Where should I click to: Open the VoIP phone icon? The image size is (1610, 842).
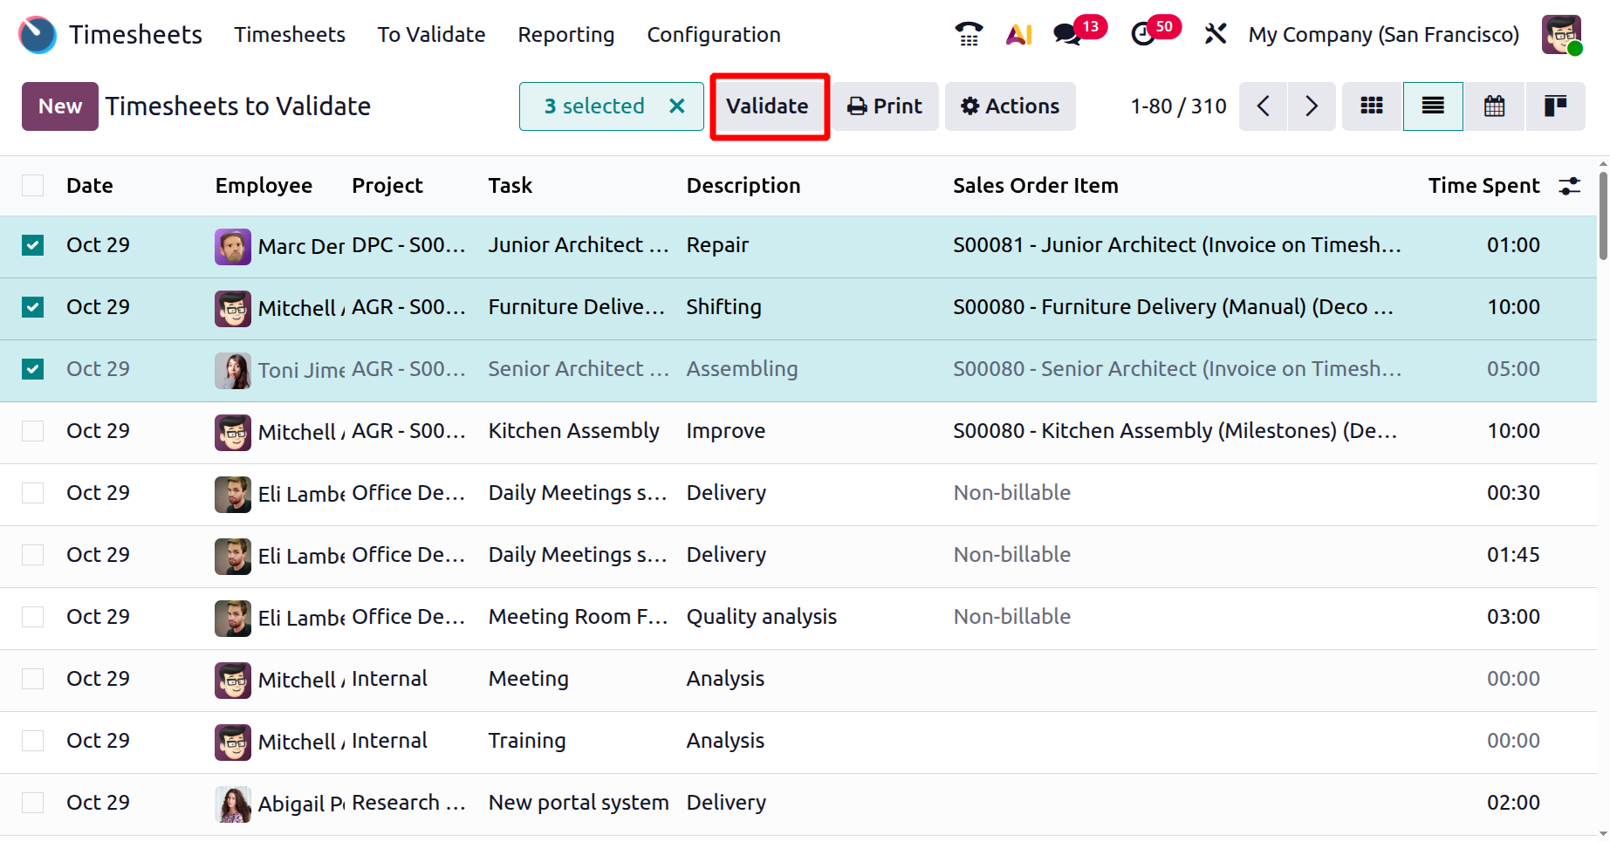click(x=969, y=34)
